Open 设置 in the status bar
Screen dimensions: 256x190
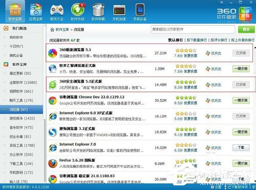pyautogui.click(x=216, y=187)
